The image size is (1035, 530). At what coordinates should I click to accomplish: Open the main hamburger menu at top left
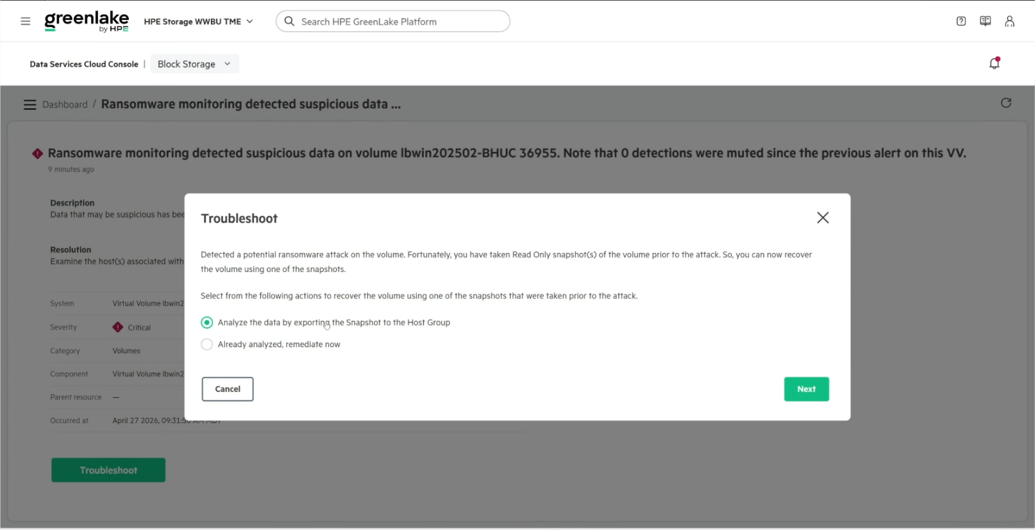[x=26, y=21]
